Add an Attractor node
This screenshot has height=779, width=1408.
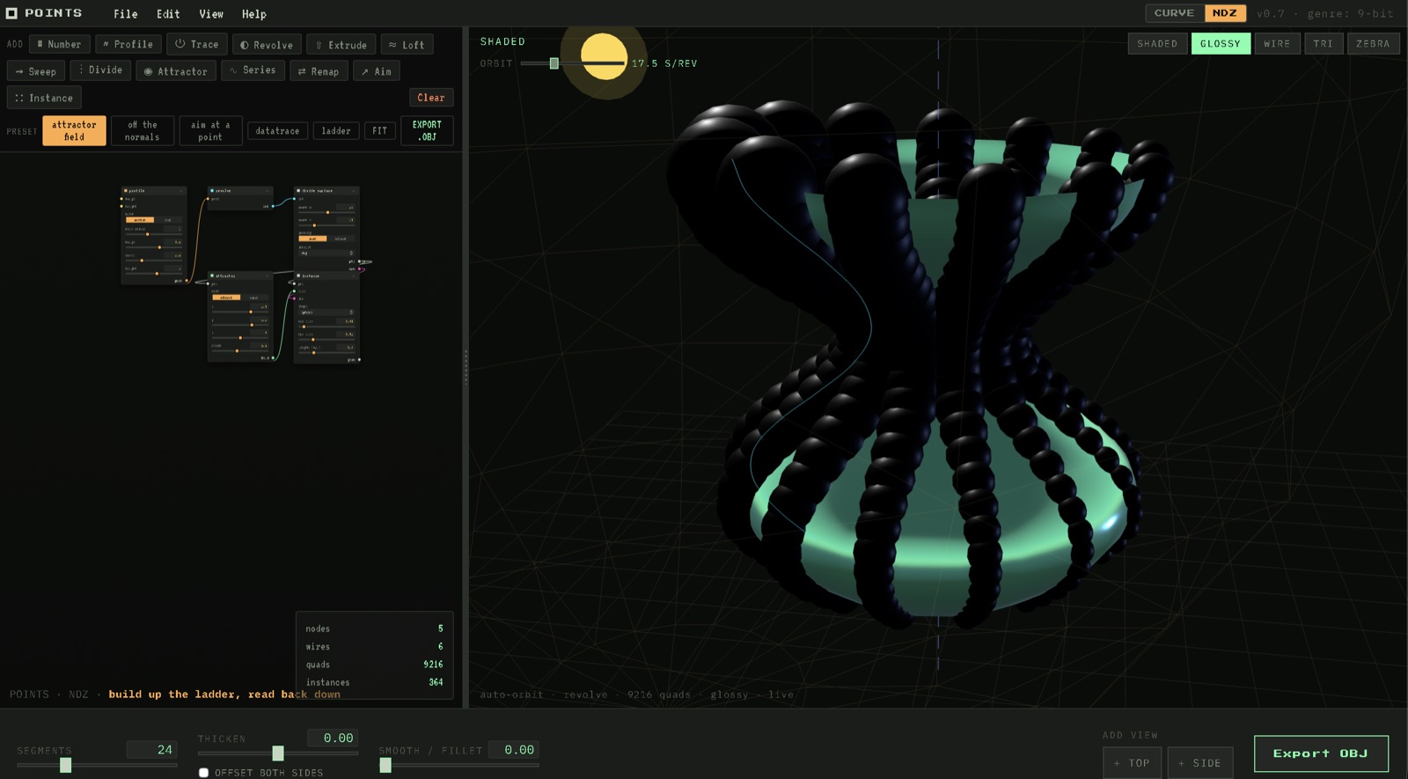[176, 71]
